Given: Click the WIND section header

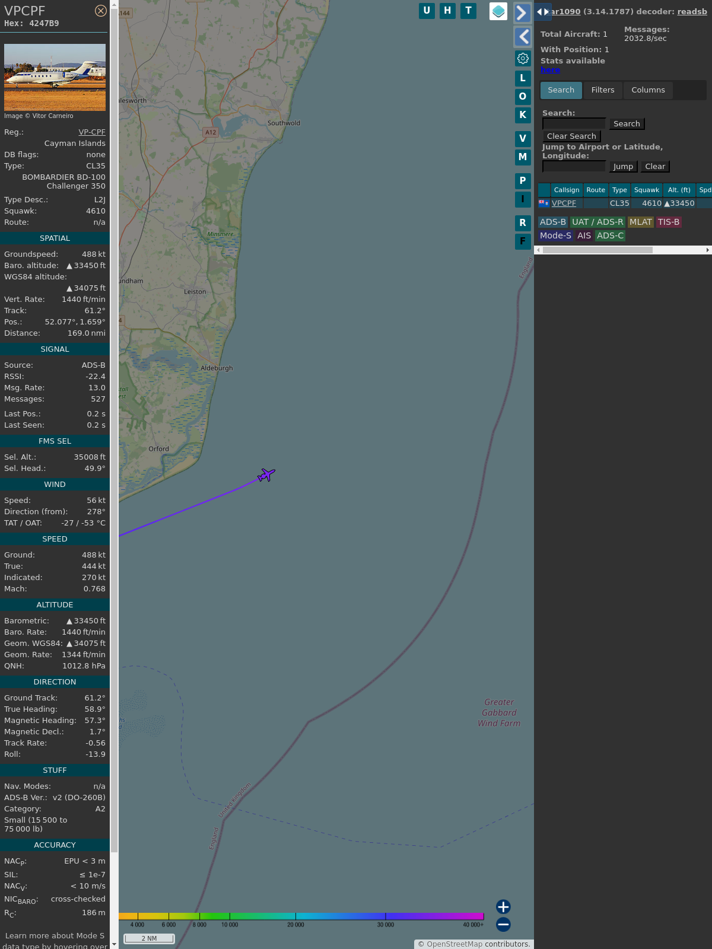Looking at the screenshot, I should click(x=55, y=485).
